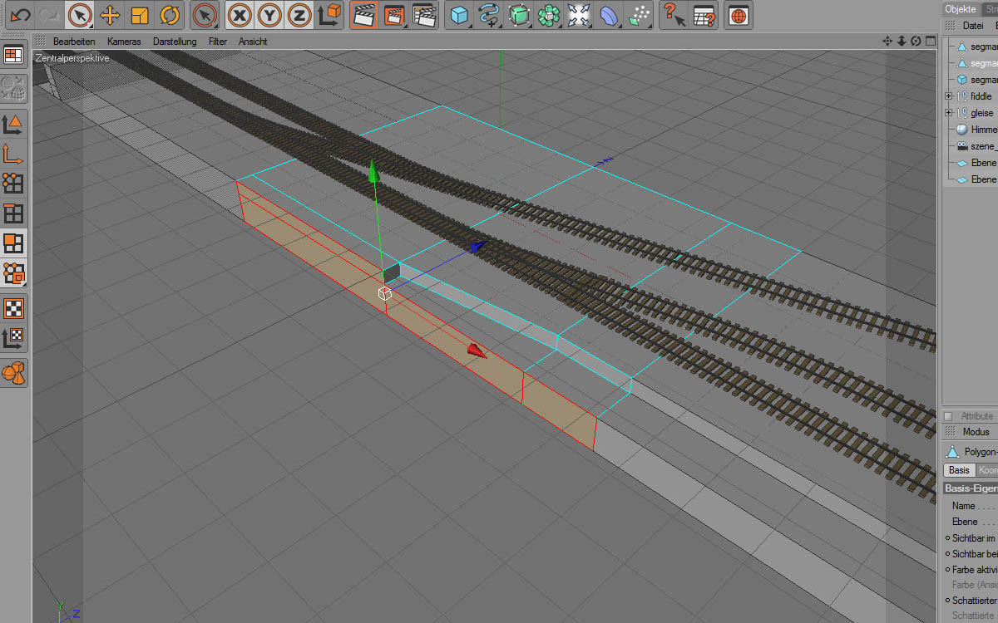Select the Move tool

coord(110,15)
